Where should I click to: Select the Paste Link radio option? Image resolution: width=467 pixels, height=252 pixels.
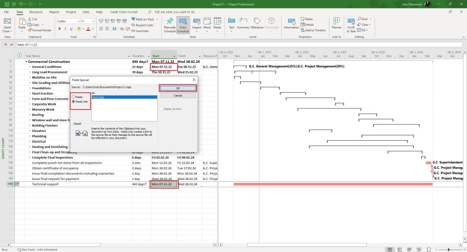click(74, 101)
